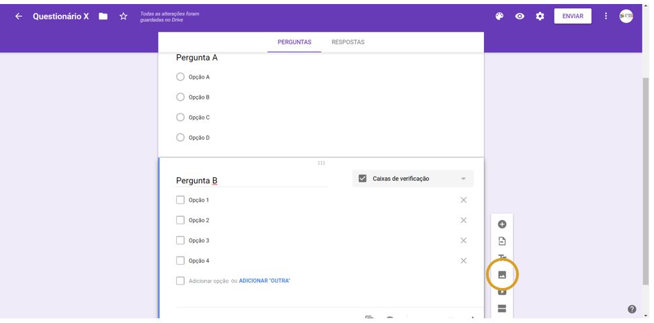Click the import questions icon
Image resolution: width=654 pixels, height=323 pixels.
tap(501, 241)
